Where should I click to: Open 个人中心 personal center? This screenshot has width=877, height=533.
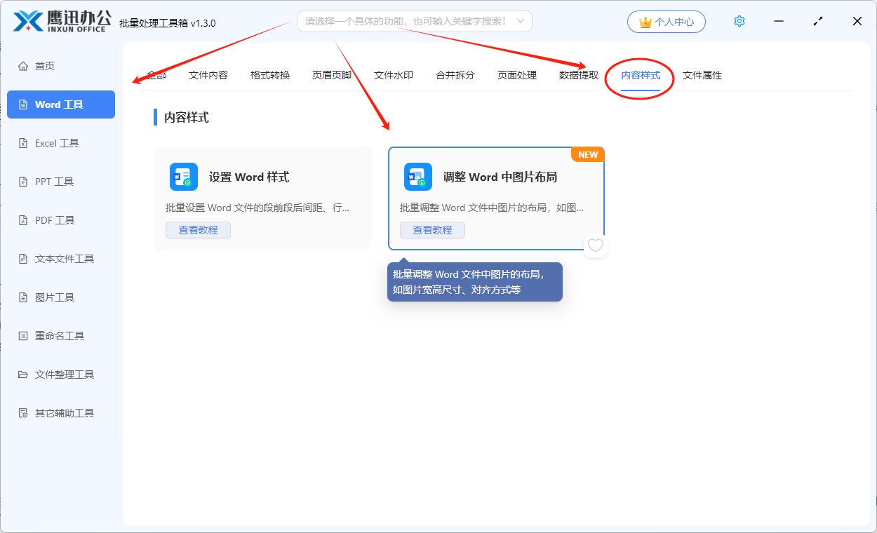pyautogui.click(x=666, y=21)
